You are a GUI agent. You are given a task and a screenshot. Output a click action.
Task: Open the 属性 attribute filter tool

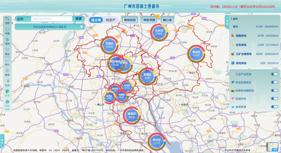click(x=7, y=71)
